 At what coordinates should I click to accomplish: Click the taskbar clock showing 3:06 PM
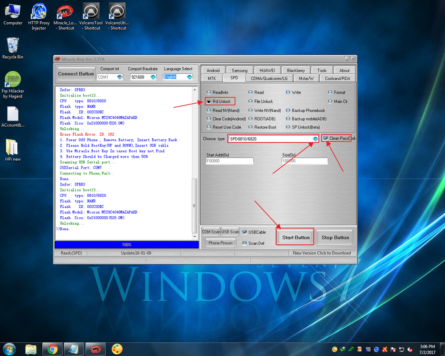coord(427,349)
